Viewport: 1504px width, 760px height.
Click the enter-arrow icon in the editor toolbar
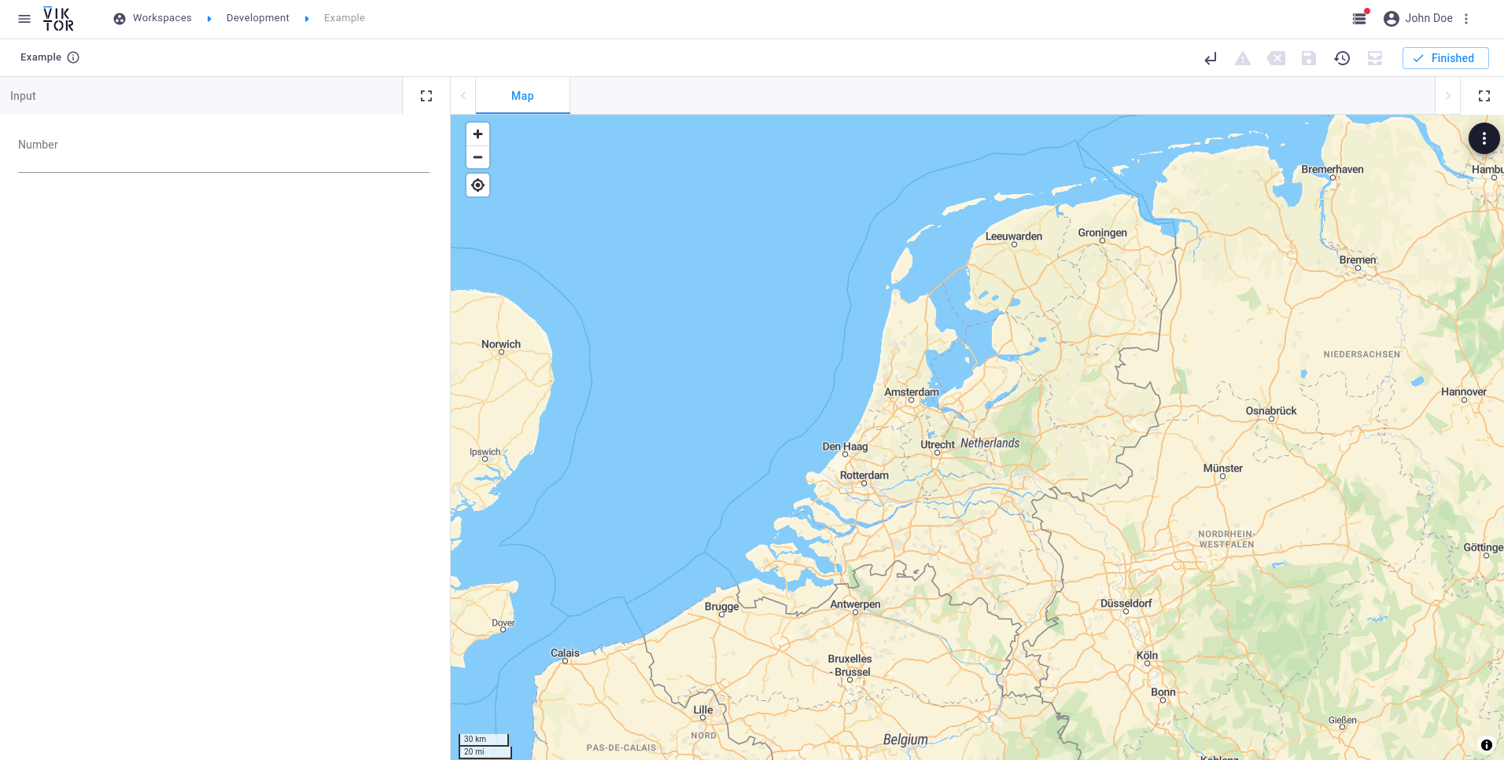pyautogui.click(x=1210, y=58)
